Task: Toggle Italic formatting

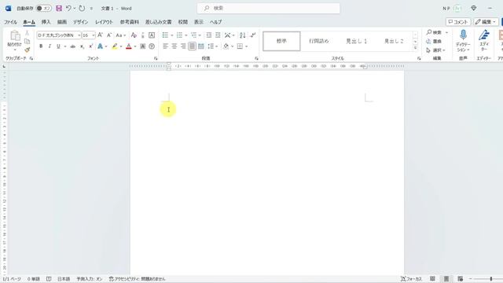Action: [50, 46]
